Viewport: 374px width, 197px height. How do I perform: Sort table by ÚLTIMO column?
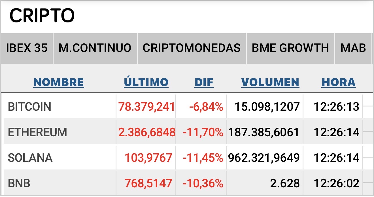coord(146,82)
